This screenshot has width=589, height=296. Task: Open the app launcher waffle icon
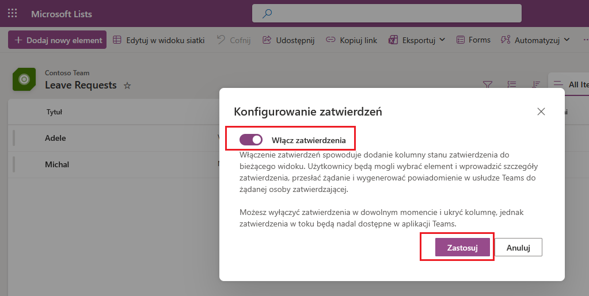12,13
